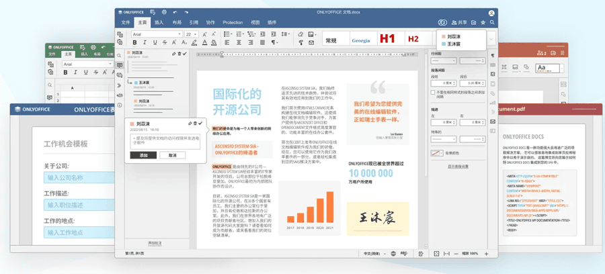
Task: Apply italic formatting to text
Action: (x=144, y=42)
